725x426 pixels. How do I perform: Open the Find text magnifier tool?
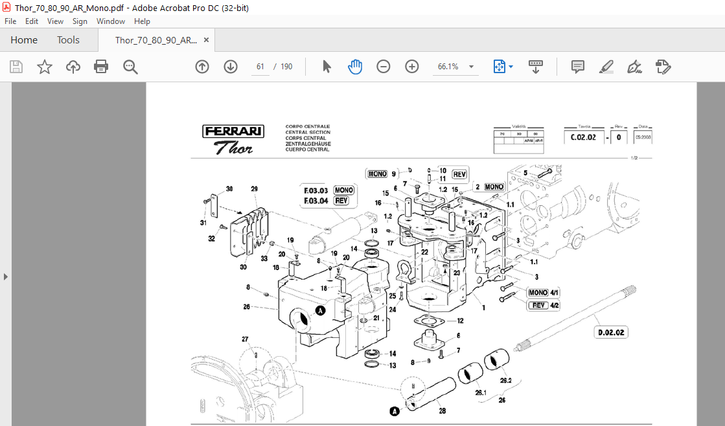pos(130,67)
